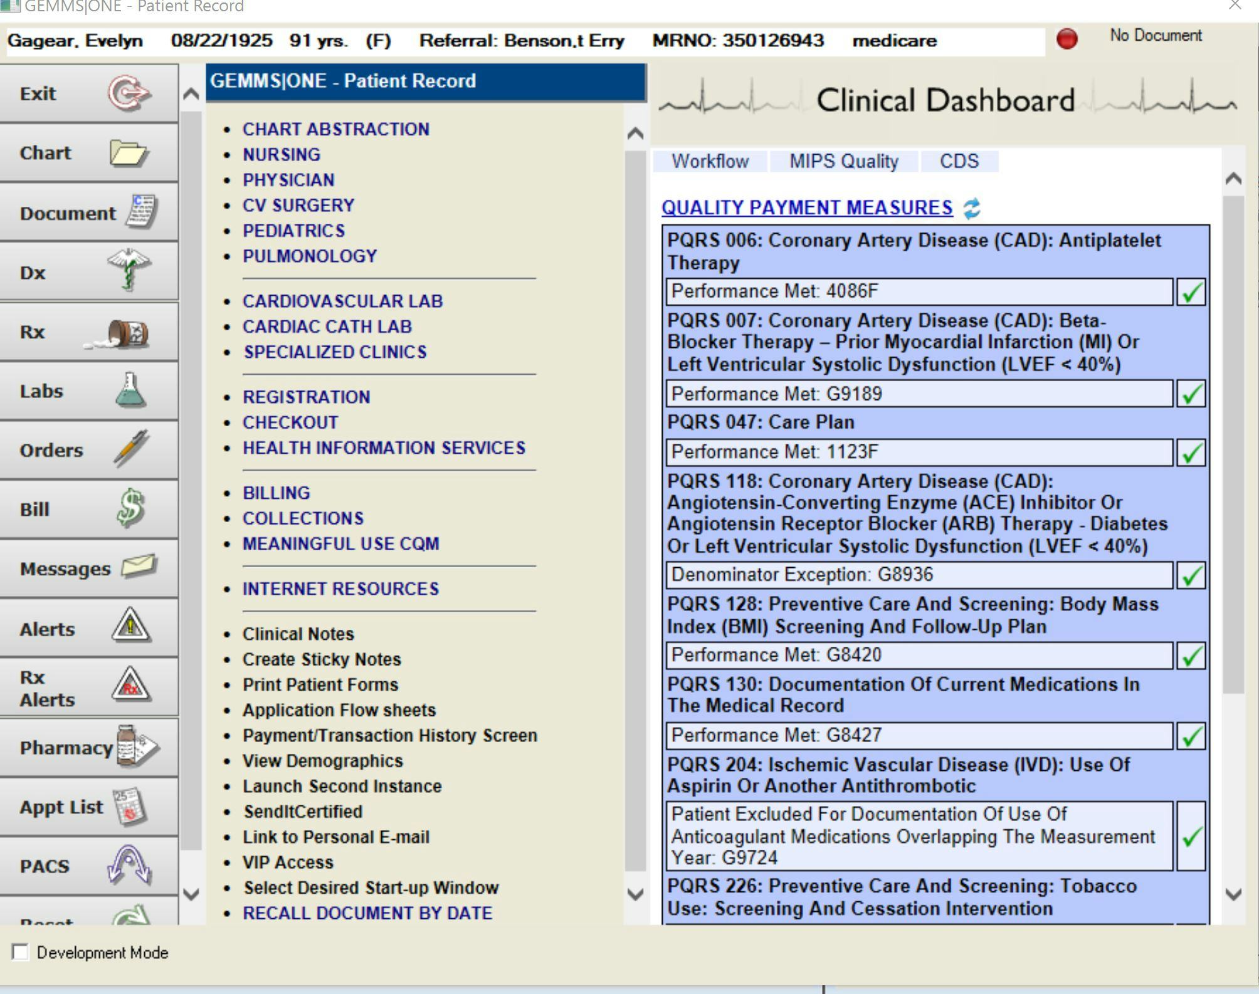Open QUALITY PAYMENT MEASURES link

click(x=806, y=207)
